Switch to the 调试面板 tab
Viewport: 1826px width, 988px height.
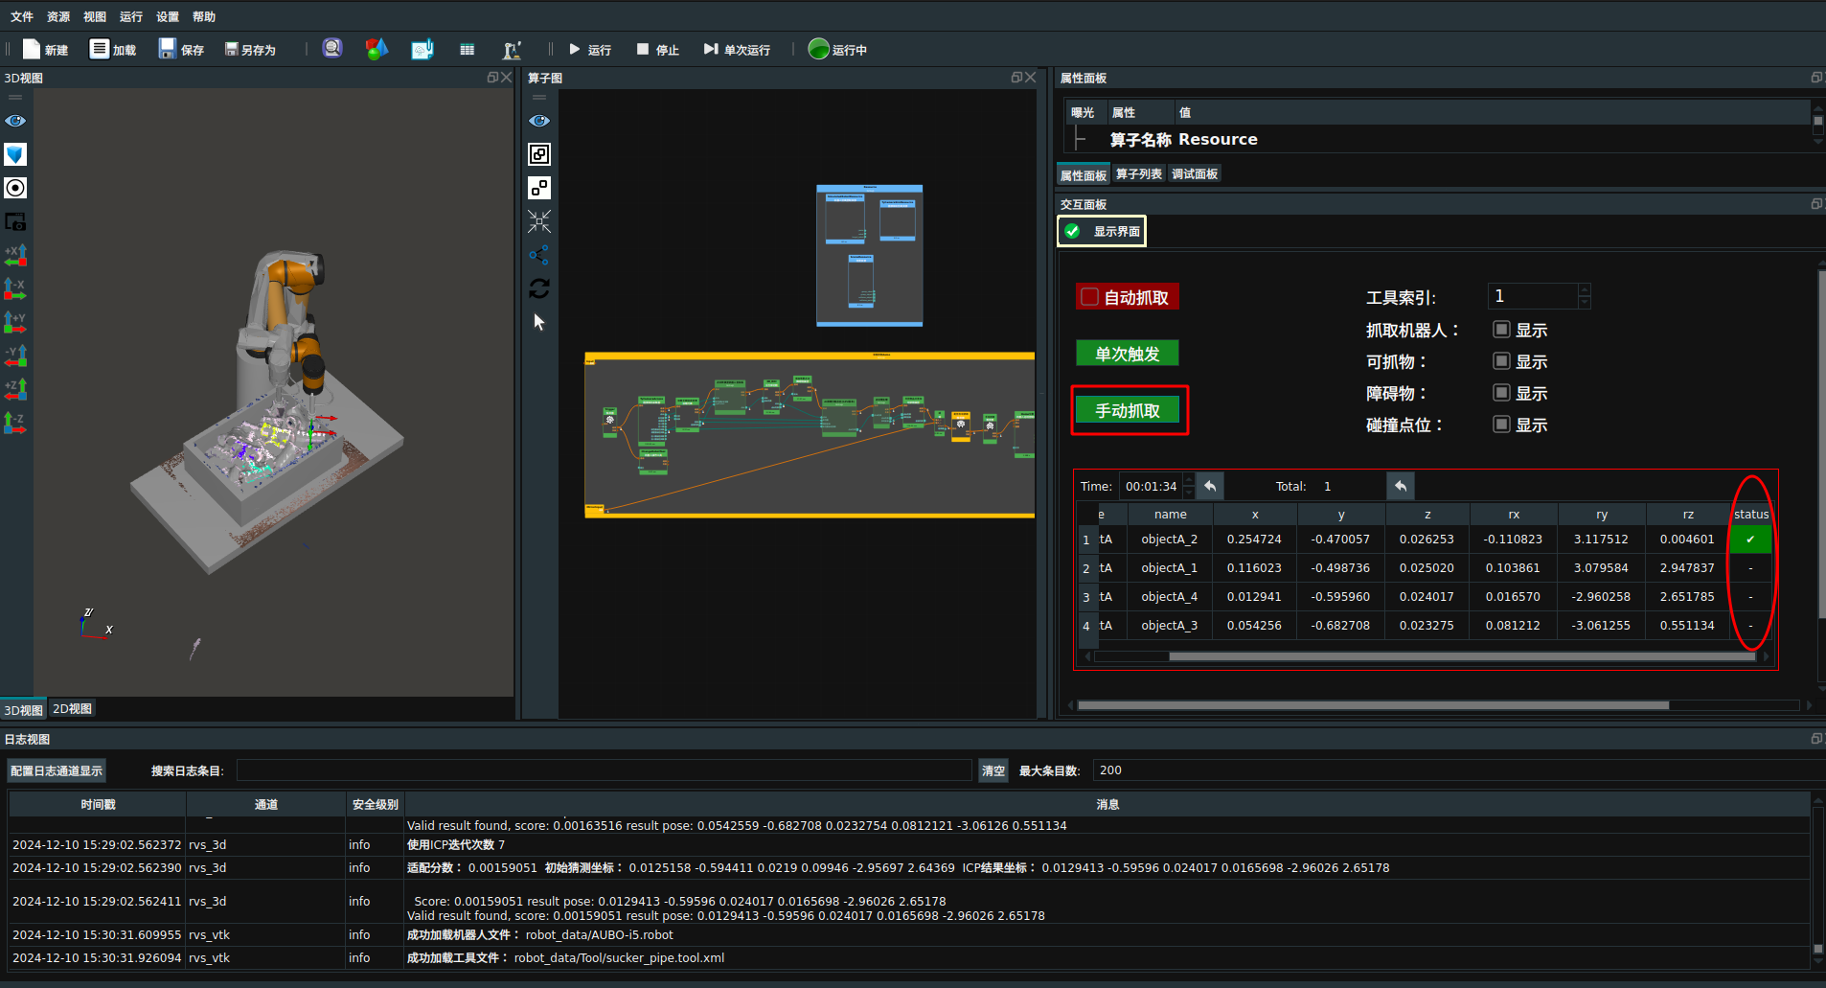1195,174
